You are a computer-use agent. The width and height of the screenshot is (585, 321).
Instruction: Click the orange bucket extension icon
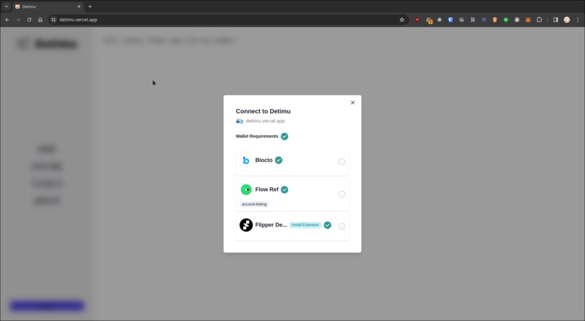click(495, 20)
